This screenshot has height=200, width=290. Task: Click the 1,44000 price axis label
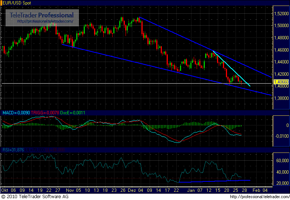point(281,62)
